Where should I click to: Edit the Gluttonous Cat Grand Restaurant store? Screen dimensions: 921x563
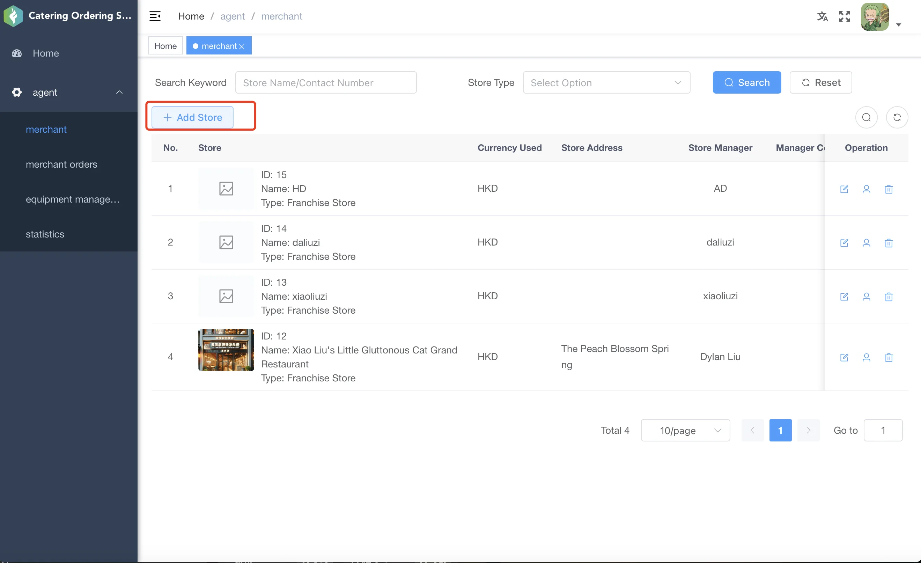844,357
